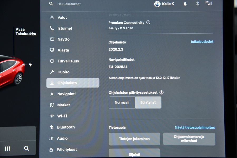This screenshot has height=158, width=237.
Task: Tap the Bluetooth icon in top bar
Action: coord(197,4)
